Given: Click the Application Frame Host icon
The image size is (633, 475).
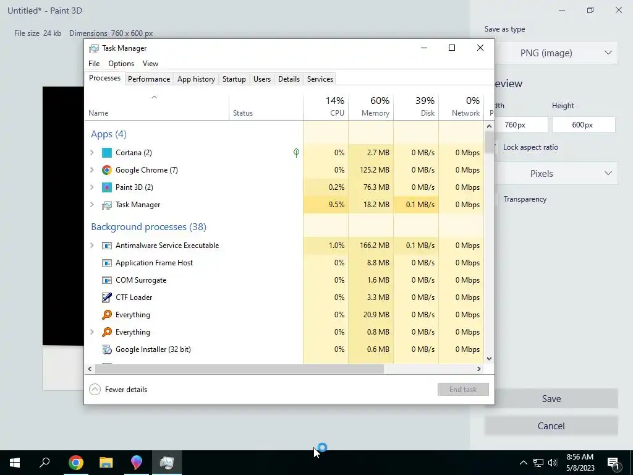Looking at the screenshot, I should point(106,263).
